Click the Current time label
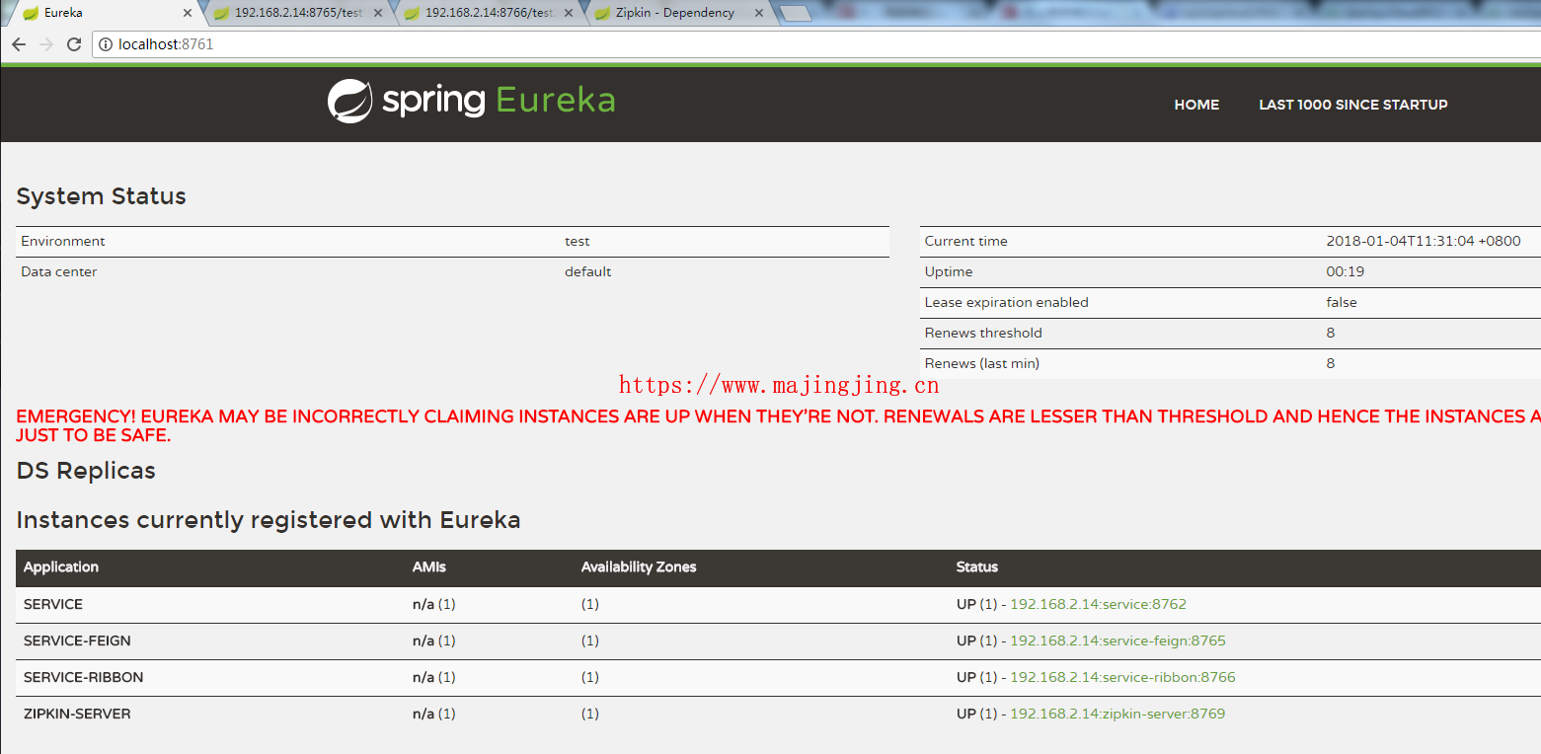This screenshot has width=1541, height=754. tap(966, 242)
